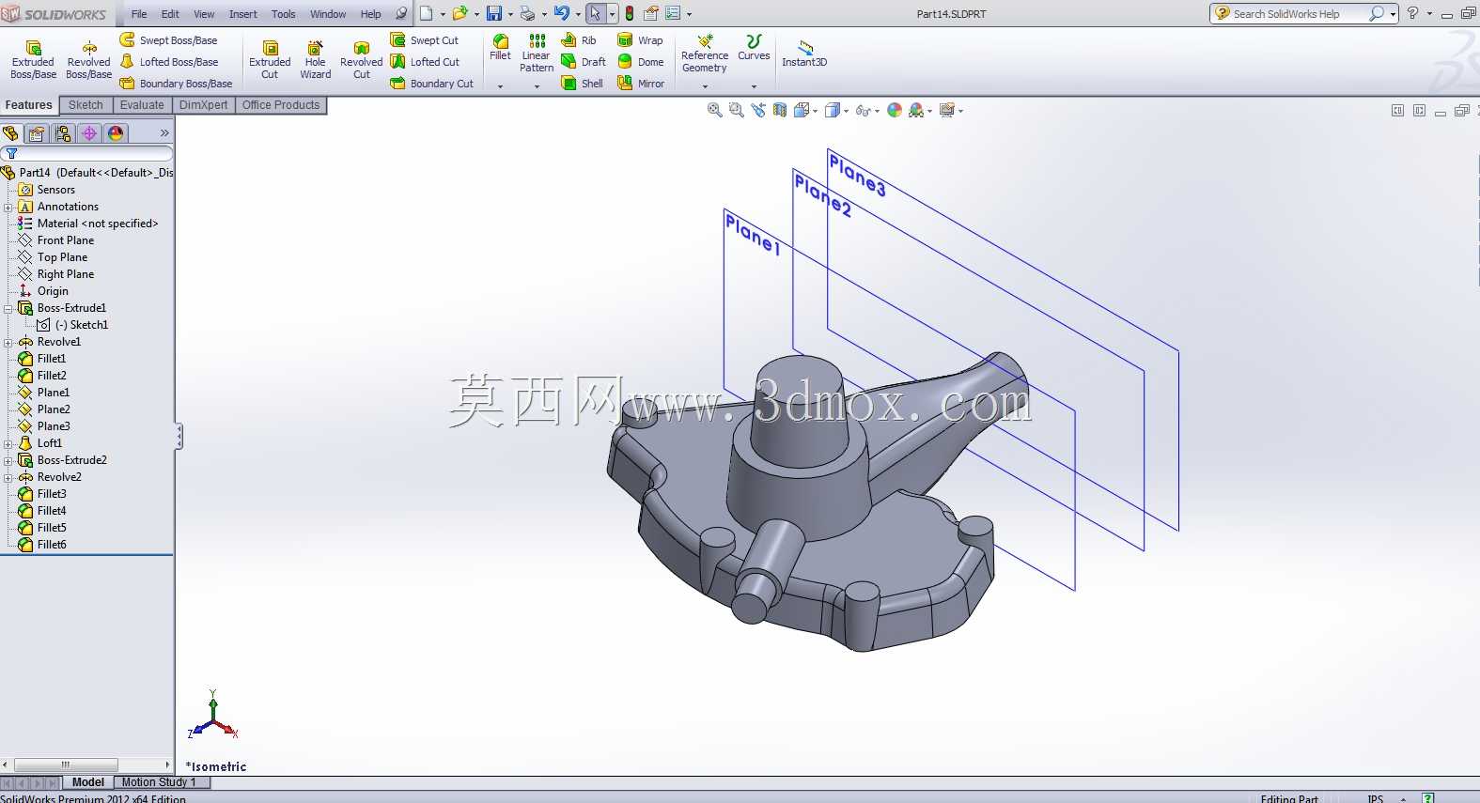Click the Previous View icon
The image size is (1480, 803).
click(x=758, y=111)
